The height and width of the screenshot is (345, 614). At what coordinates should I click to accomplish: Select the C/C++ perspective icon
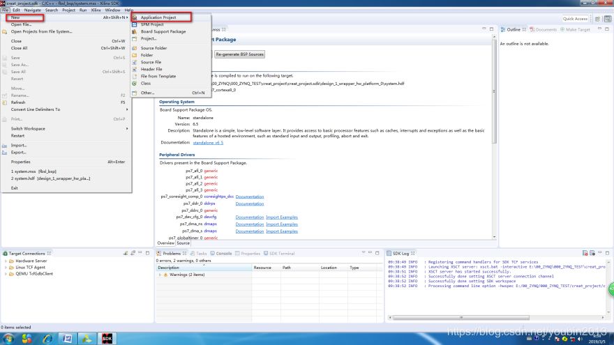tap(608, 18)
